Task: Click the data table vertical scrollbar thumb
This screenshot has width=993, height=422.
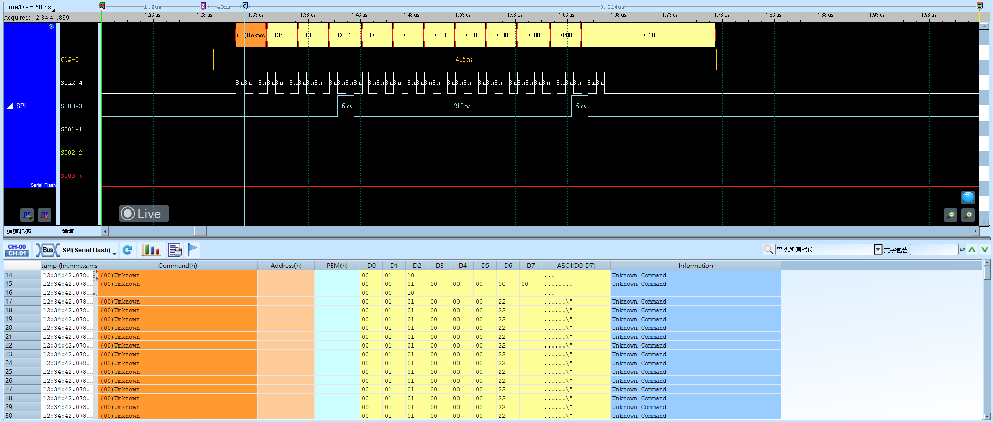Action: coord(987,273)
